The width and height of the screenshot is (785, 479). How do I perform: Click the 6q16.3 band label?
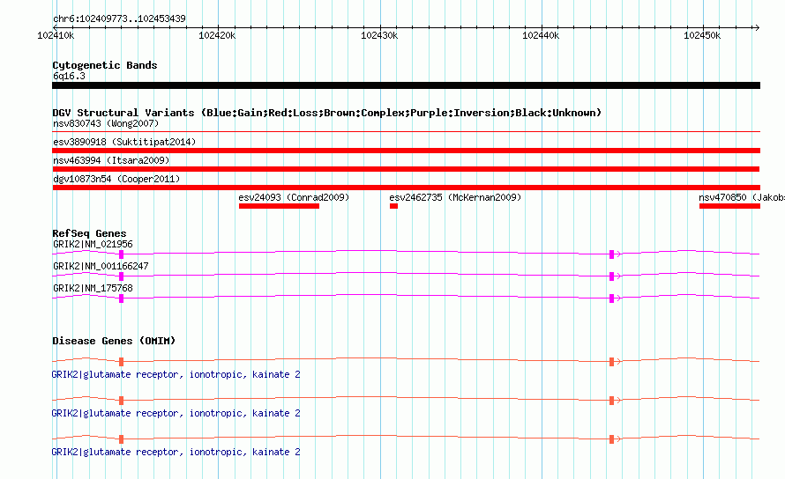(69, 76)
